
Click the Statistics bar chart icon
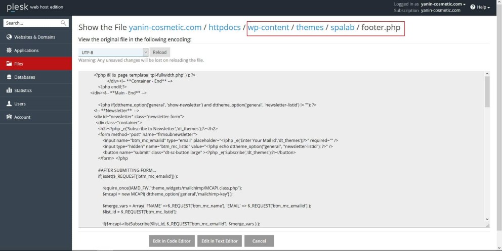click(x=9, y=90)
